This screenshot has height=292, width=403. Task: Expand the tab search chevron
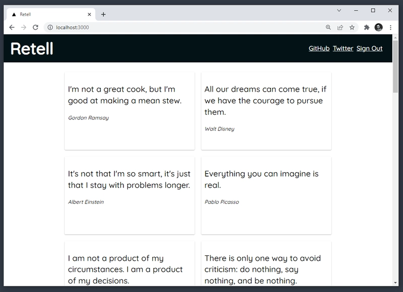pos(339,10)
